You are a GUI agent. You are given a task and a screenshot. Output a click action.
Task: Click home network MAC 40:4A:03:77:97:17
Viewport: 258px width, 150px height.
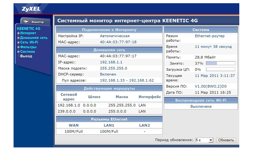pyautogui.click(x=118, y=56)
